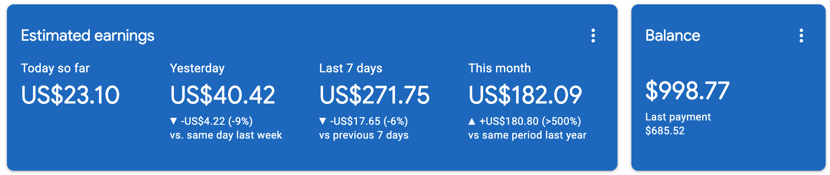Click the down arrow under Last 7 days

point(323,121)
